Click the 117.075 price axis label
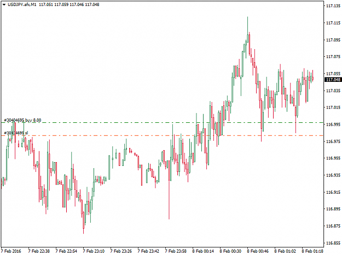The height and width of the screenshot is (256, 342). pyautogui.click(x=333, y=57)
